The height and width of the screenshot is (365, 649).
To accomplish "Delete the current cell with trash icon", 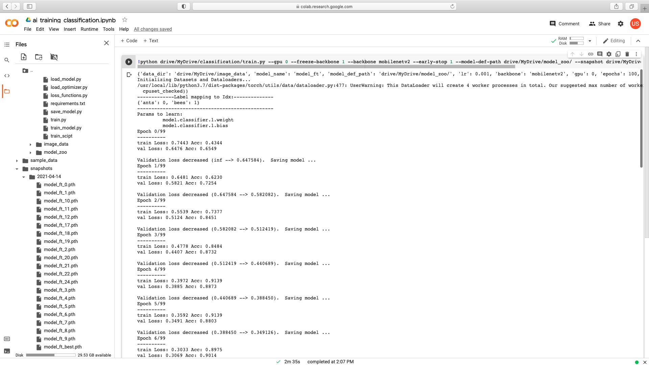I will [x=627, y=54].
